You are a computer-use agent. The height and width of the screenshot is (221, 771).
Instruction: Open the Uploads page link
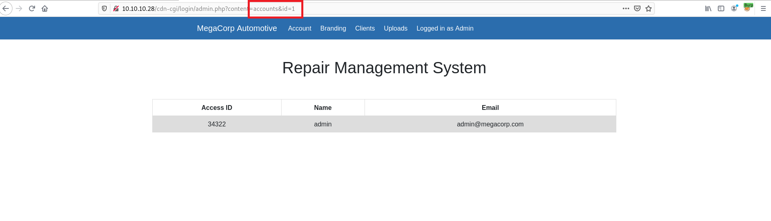pyautogui.click(x=395, y=29)
